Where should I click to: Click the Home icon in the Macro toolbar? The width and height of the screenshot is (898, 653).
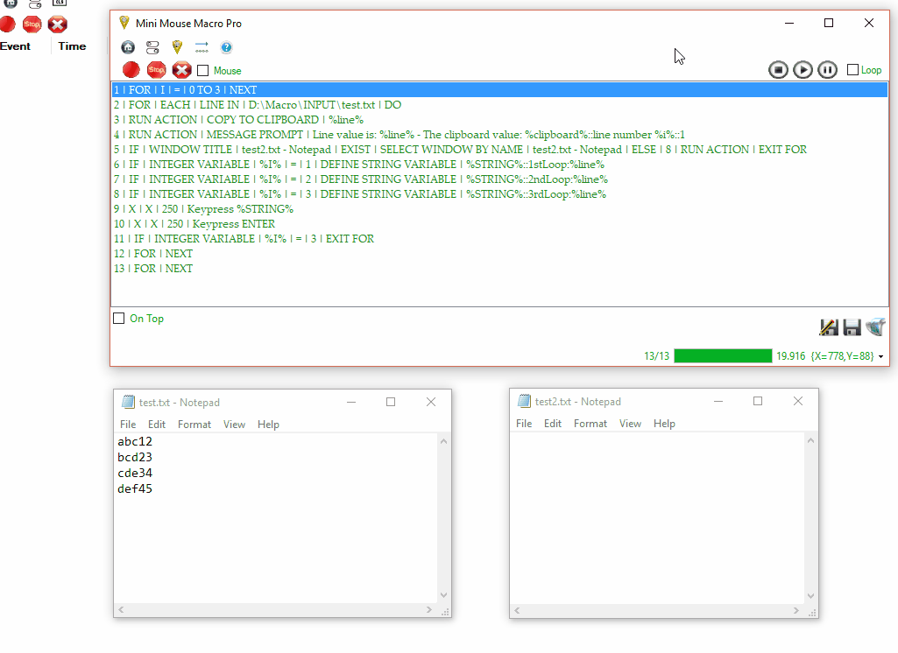(128, 47)
